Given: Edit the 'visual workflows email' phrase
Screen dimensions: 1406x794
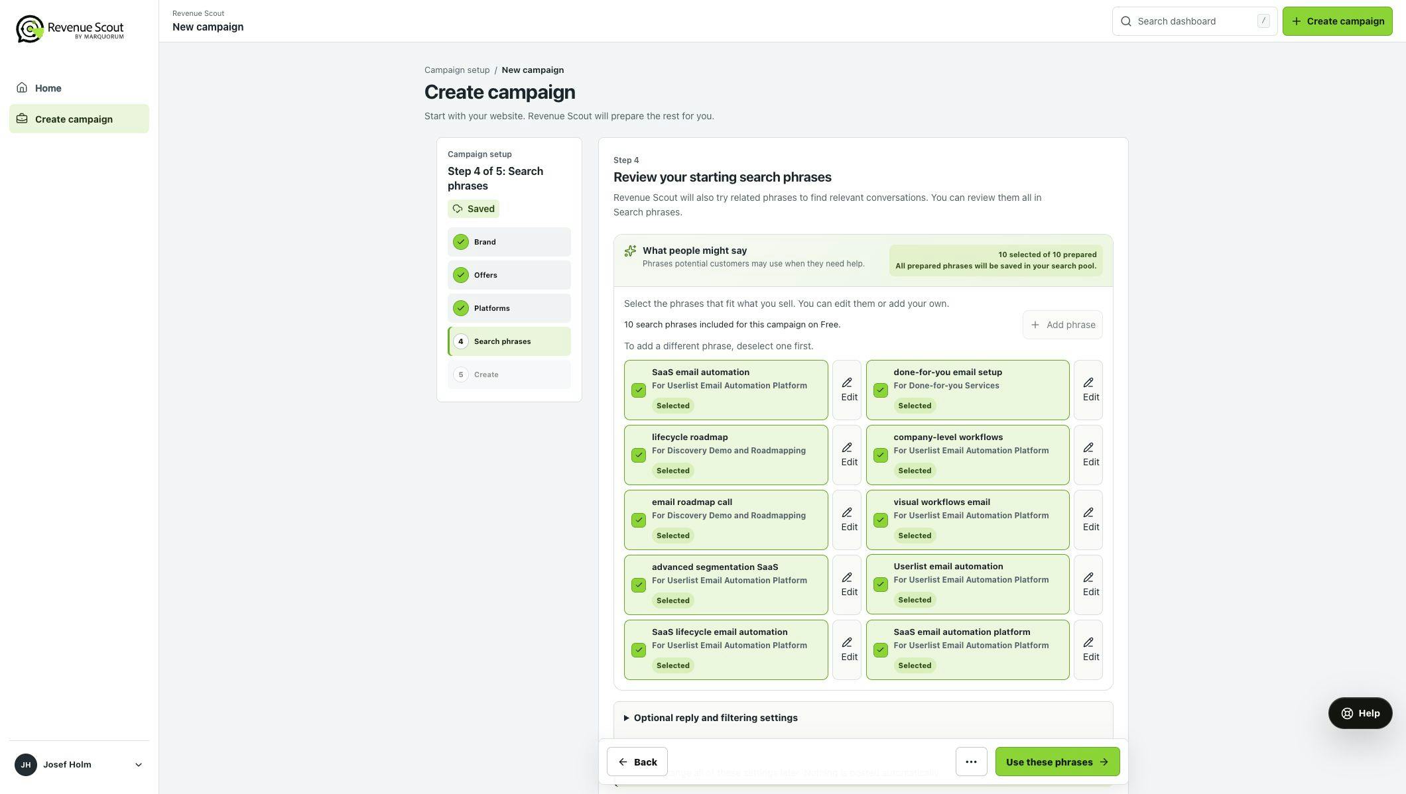Looking at the screenshot, I should (1088, 520).
